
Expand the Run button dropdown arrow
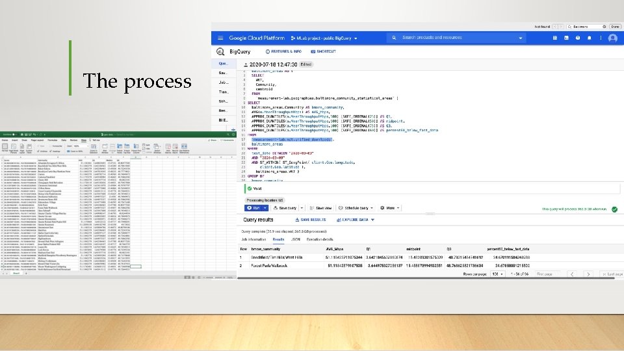265,208
